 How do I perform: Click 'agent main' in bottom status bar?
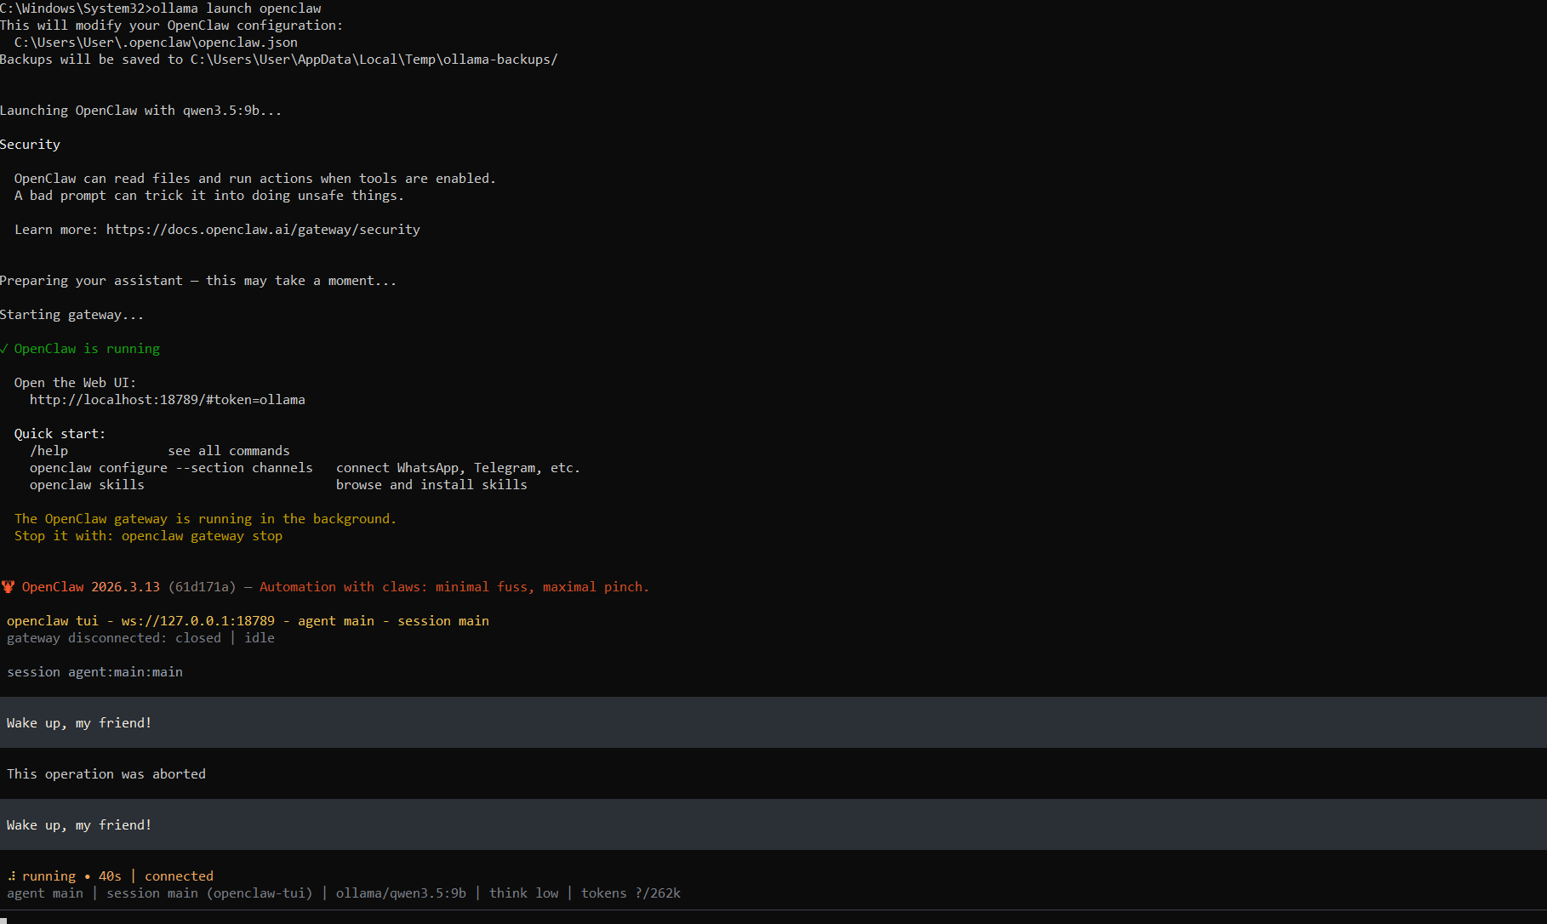tap(45, 893)
